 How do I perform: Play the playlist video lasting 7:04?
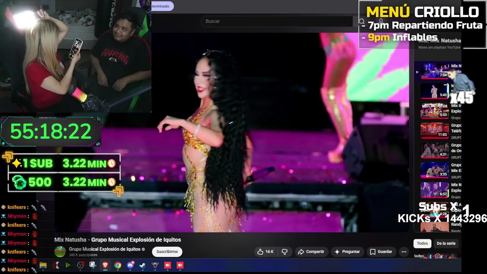[434, 71]
